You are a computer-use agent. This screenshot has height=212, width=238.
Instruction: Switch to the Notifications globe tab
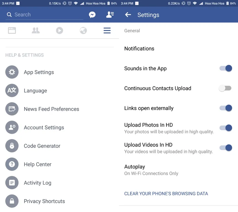click(83, 30)
